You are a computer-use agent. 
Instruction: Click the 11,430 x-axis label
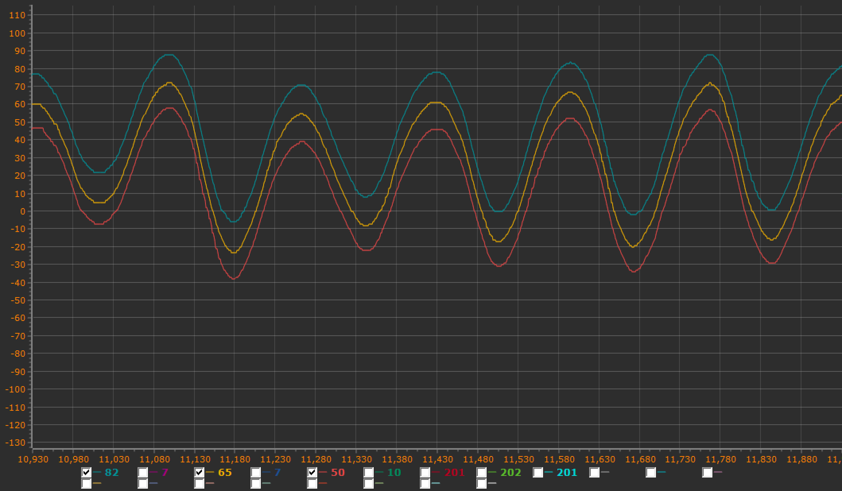point(437,460)
